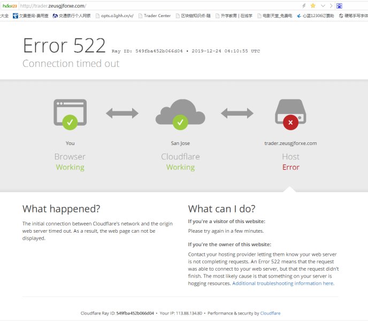
Task: Open the 硬笔手写字体 bookmark
Action: (353, 16)
